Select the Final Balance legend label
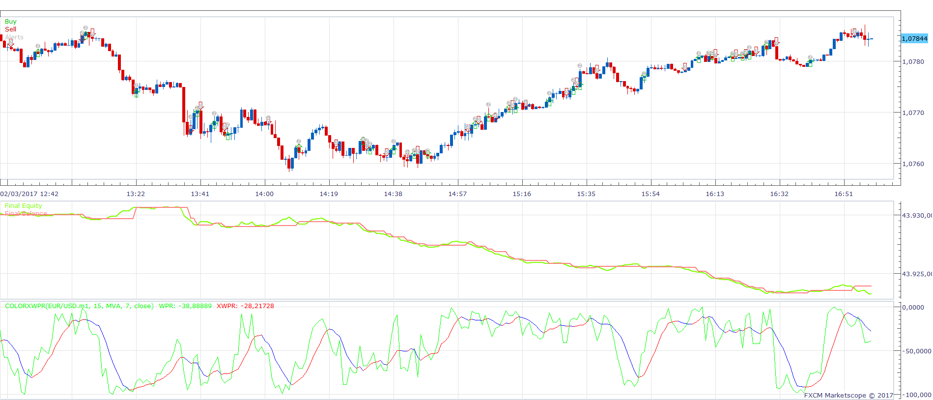The height and width of the screenshot is (400, 933). click(26, 214)
